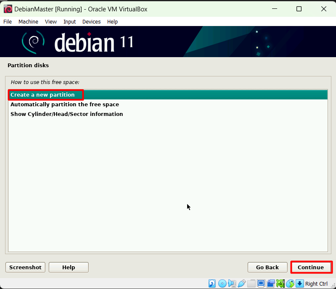The width and height of the screenshot is (336, 289).
Task: Open the Devices menu
Action: point(92,21)
